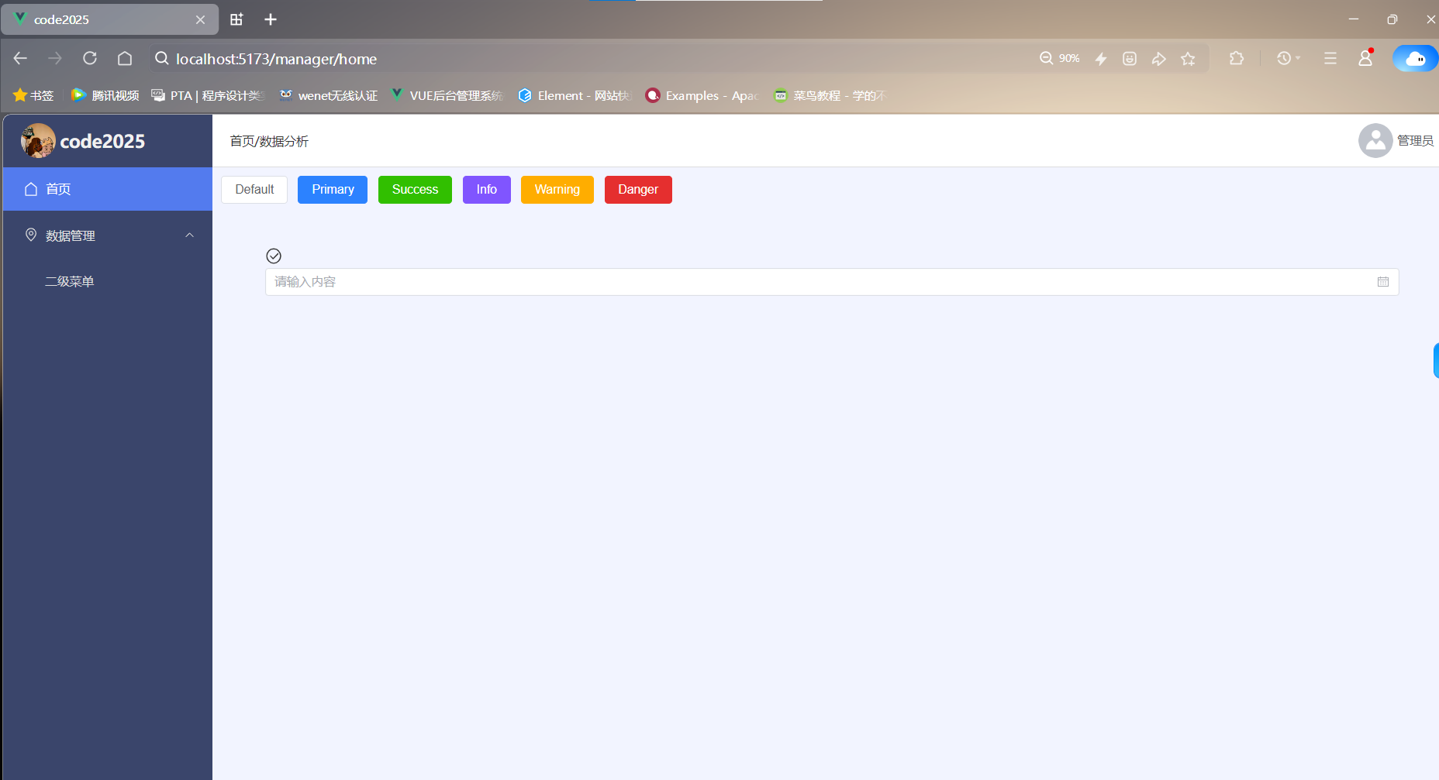The height and width of the screenshot is (780, 1439).
Task: Click the home icon beside 首页
Action: click(x=31, y=188)
